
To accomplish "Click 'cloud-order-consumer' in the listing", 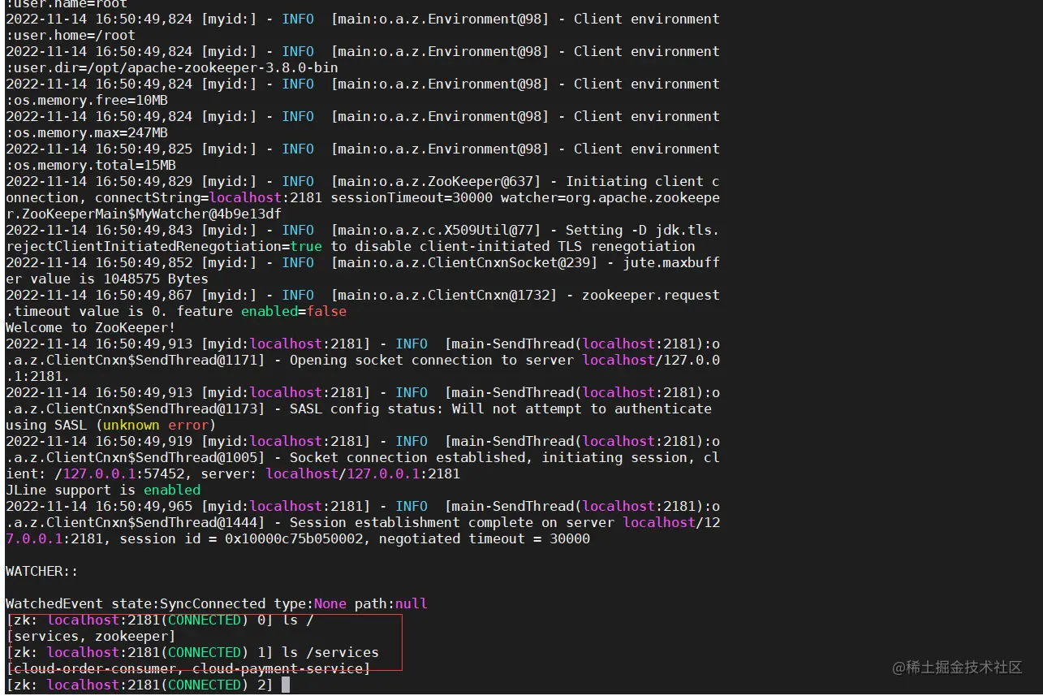I will point(95,668).
